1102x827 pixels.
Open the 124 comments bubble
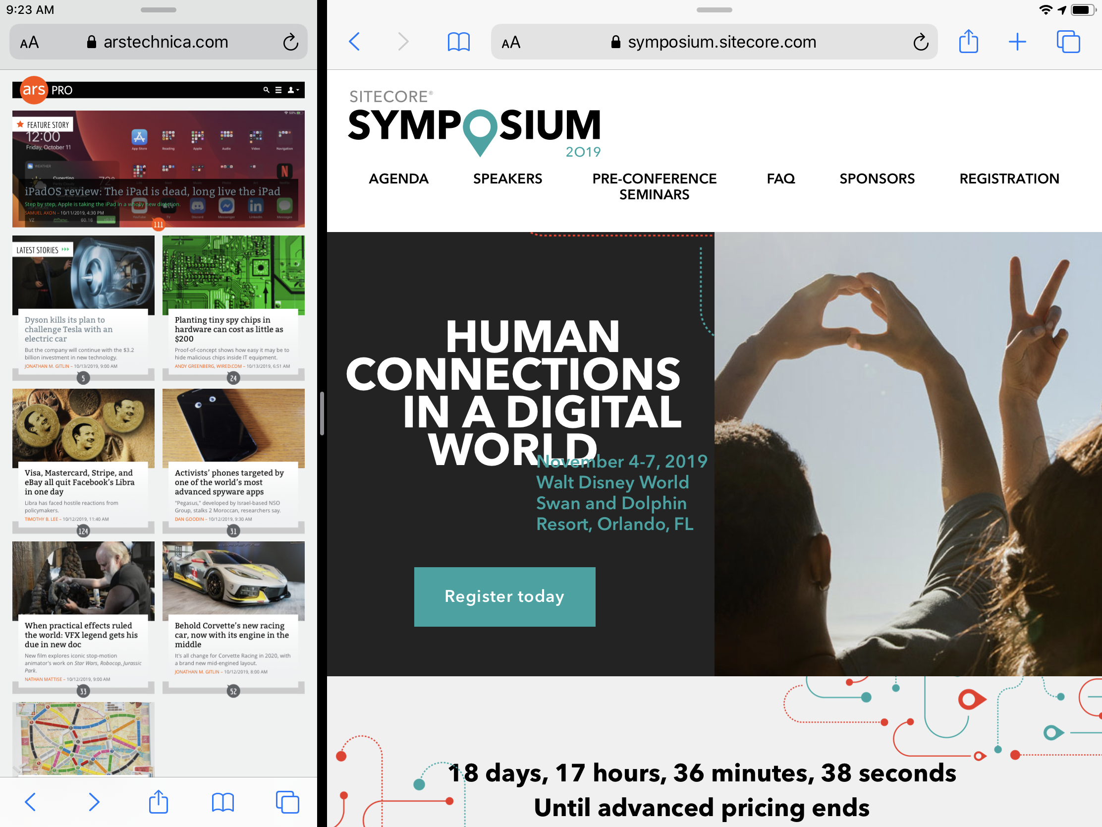83,532
